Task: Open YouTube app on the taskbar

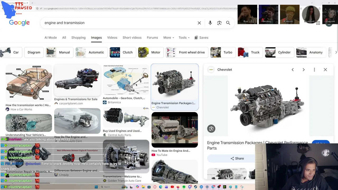Action: 172,187
